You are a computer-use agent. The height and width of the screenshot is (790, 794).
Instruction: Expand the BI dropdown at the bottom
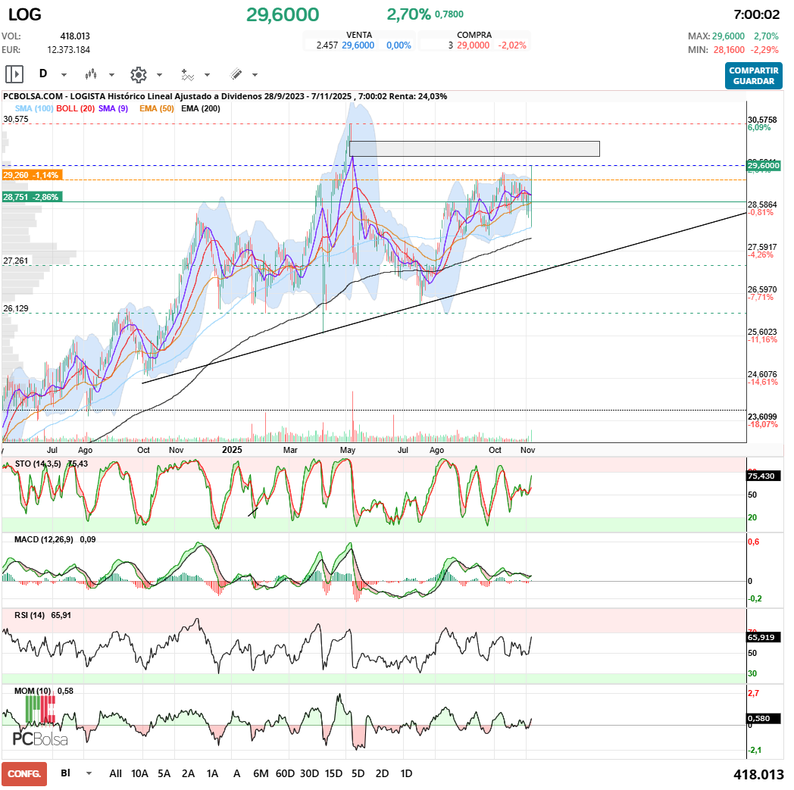point(89,773)
